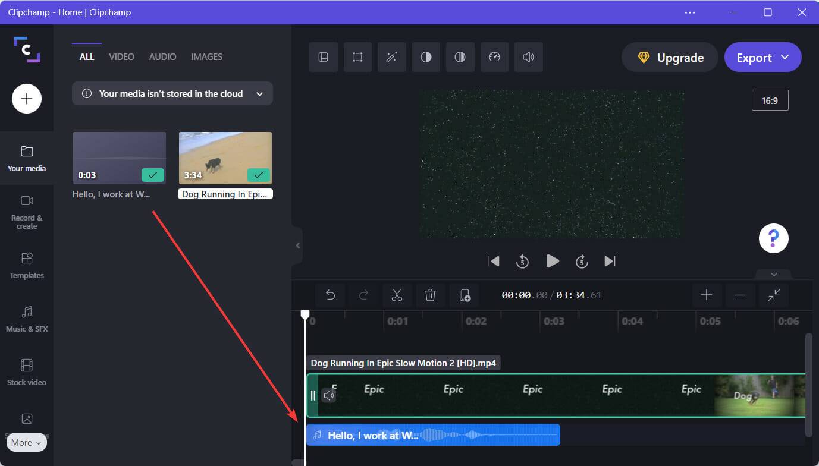Select the VIDEO filter tab

click(121, 56)
